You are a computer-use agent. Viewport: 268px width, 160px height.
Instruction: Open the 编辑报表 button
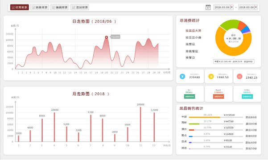click(59, 7)
